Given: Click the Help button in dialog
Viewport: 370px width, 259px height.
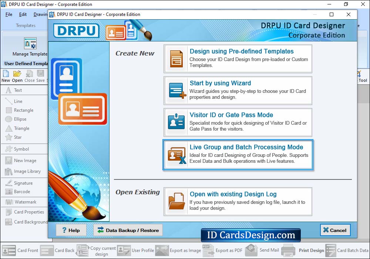Looking at the screenshot, I should coord(71,230).
